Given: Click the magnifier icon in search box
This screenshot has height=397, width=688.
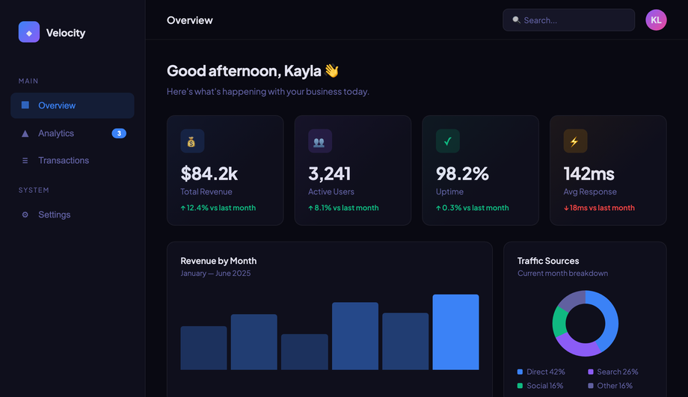Looking at the screenshot, I should pos(516,19).
